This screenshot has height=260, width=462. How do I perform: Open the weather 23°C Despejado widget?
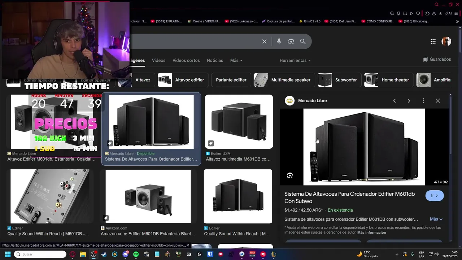pos(367,254)
